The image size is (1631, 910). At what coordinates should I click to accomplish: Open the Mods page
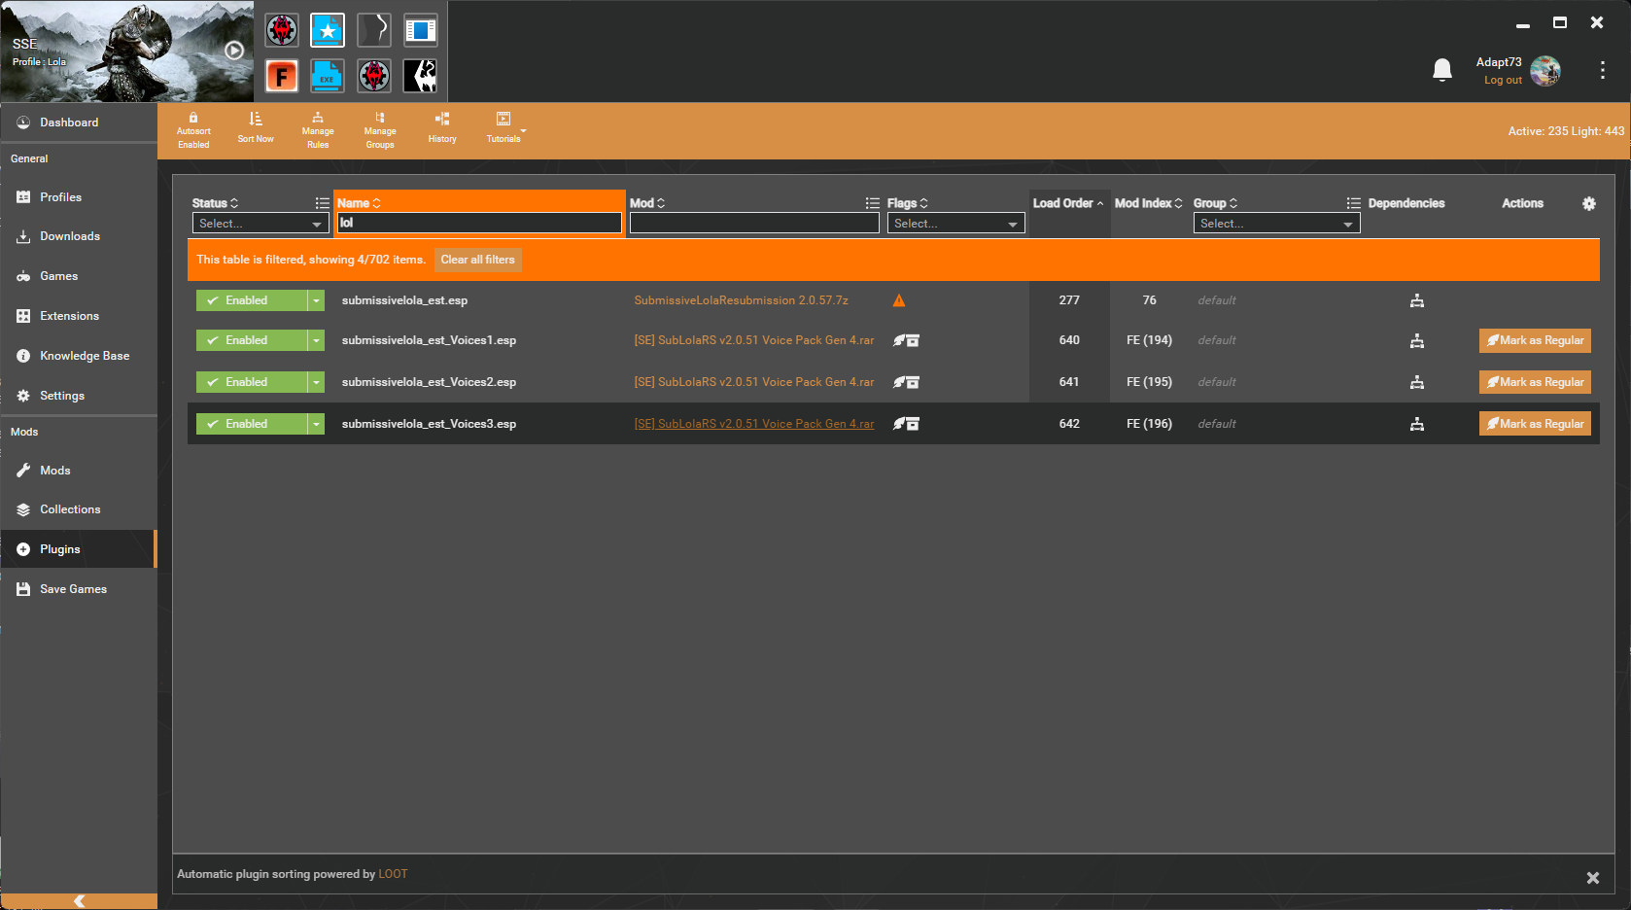(79, 471)
